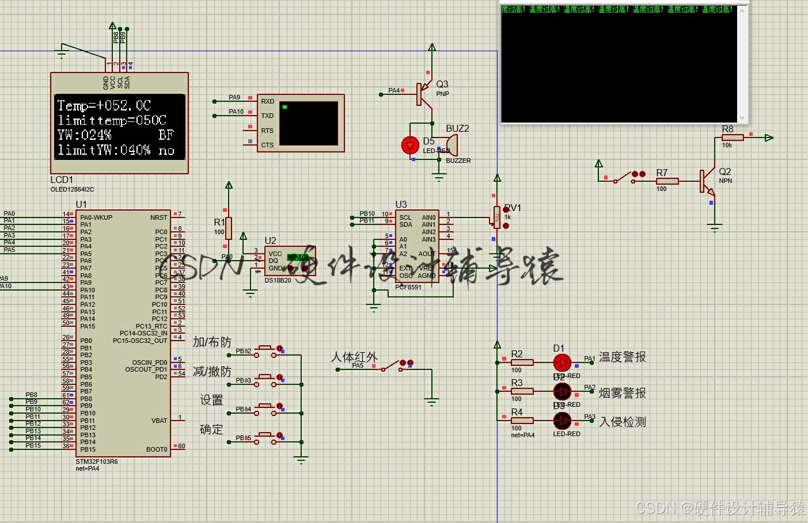Click the ground symbol below the buzzer
This screenshot has height=523, width=808.
tap(439, 178)
